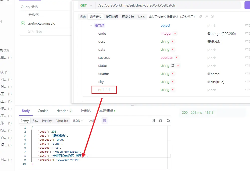Screen dimensions: 250x171
Task: Search within the response body
Action: coord(168,121)
